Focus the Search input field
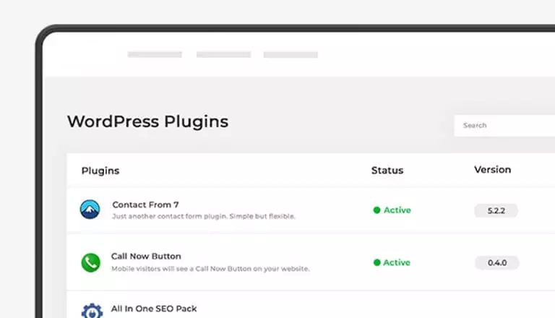555x318 pixels. click(504, 125)
